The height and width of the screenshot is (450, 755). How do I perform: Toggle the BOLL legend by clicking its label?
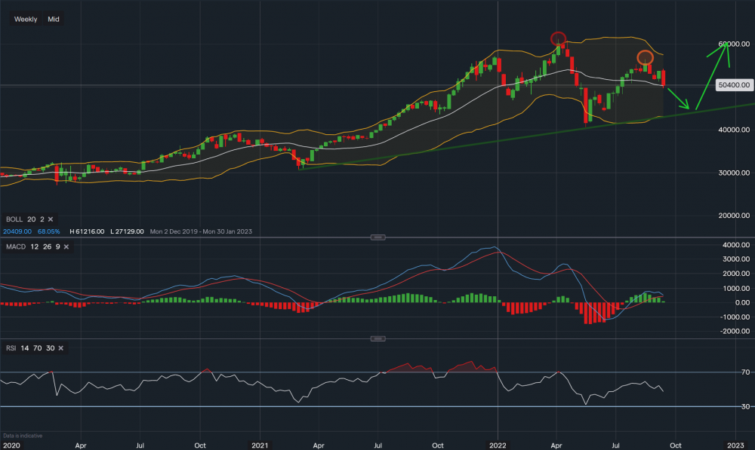[x=16, y=219]
